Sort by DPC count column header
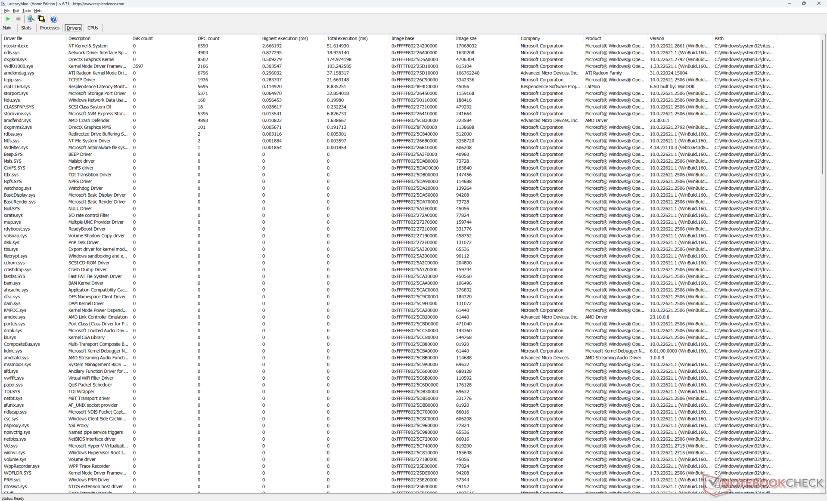 coord(208,38)
